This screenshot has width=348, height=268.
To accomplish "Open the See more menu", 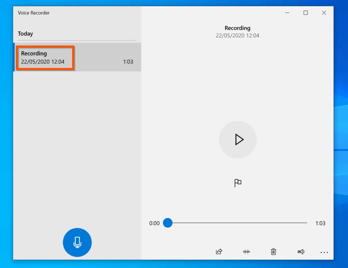I will coord(324,252).
